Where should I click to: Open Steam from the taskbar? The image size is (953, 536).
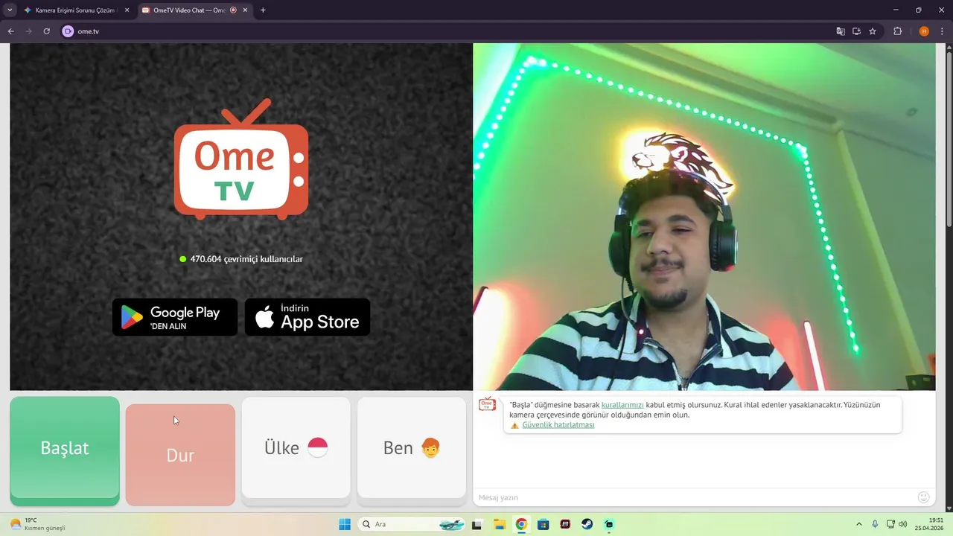[x=587, y=524]
